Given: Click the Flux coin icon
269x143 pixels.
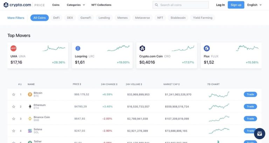Looking at the screenshot, I should coord(207,48).
